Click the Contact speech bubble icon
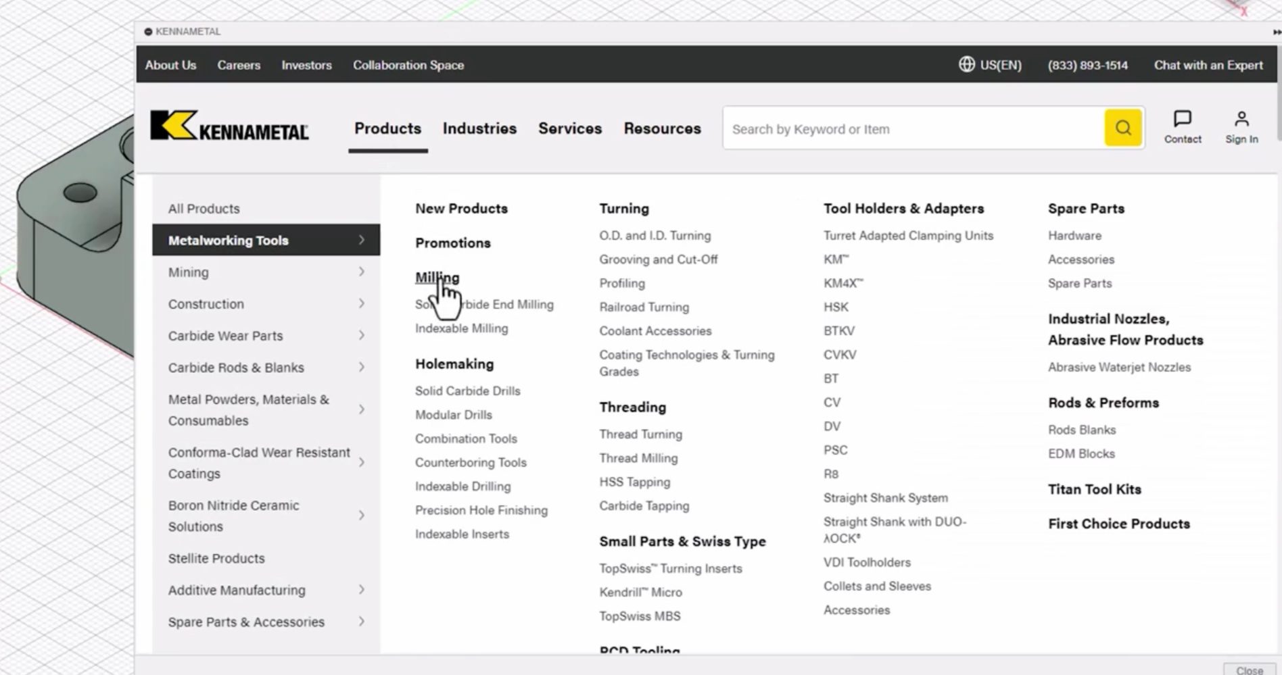1282x675 pixels. click(x=1183, y=120)
